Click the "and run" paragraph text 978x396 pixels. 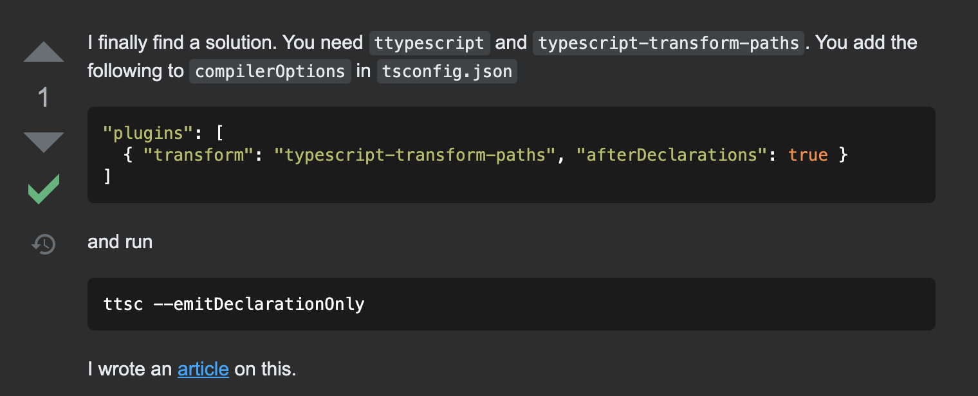click(120, 242)
